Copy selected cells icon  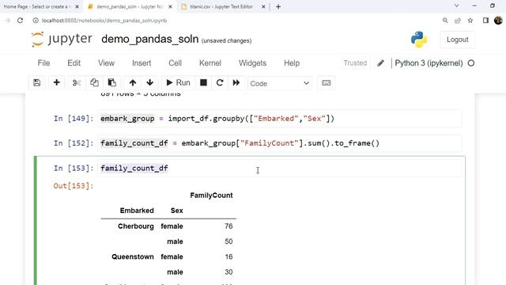[94, 82]
